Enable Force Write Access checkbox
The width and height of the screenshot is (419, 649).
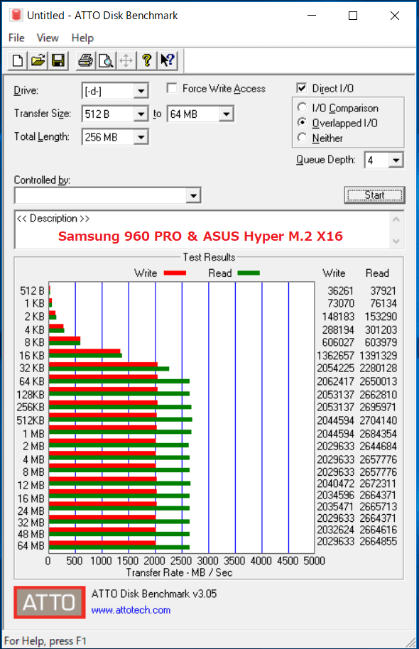[172, 88]
